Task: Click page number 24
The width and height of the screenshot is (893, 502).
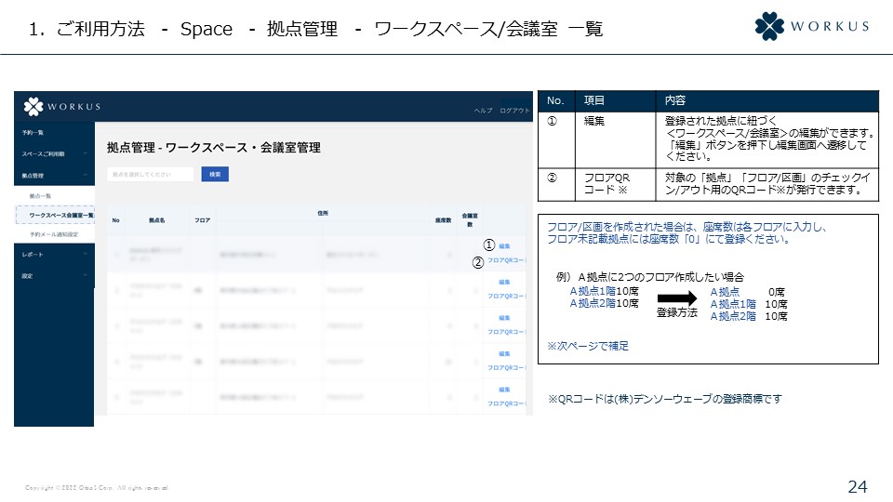Action: click(x=857, y=486)
